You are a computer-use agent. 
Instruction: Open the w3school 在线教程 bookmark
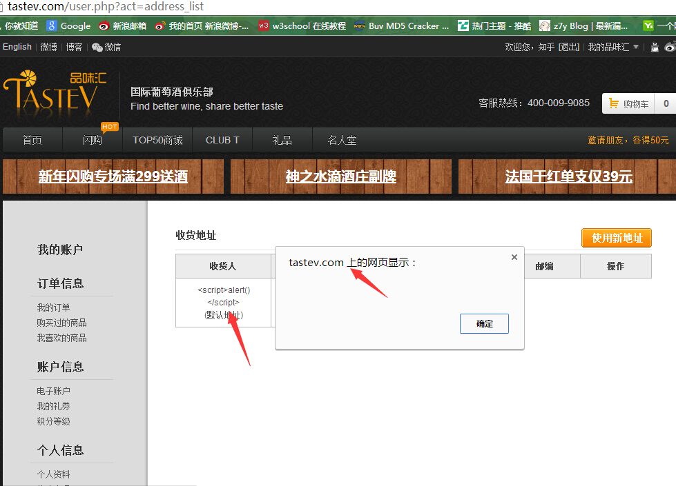point(302,26)
